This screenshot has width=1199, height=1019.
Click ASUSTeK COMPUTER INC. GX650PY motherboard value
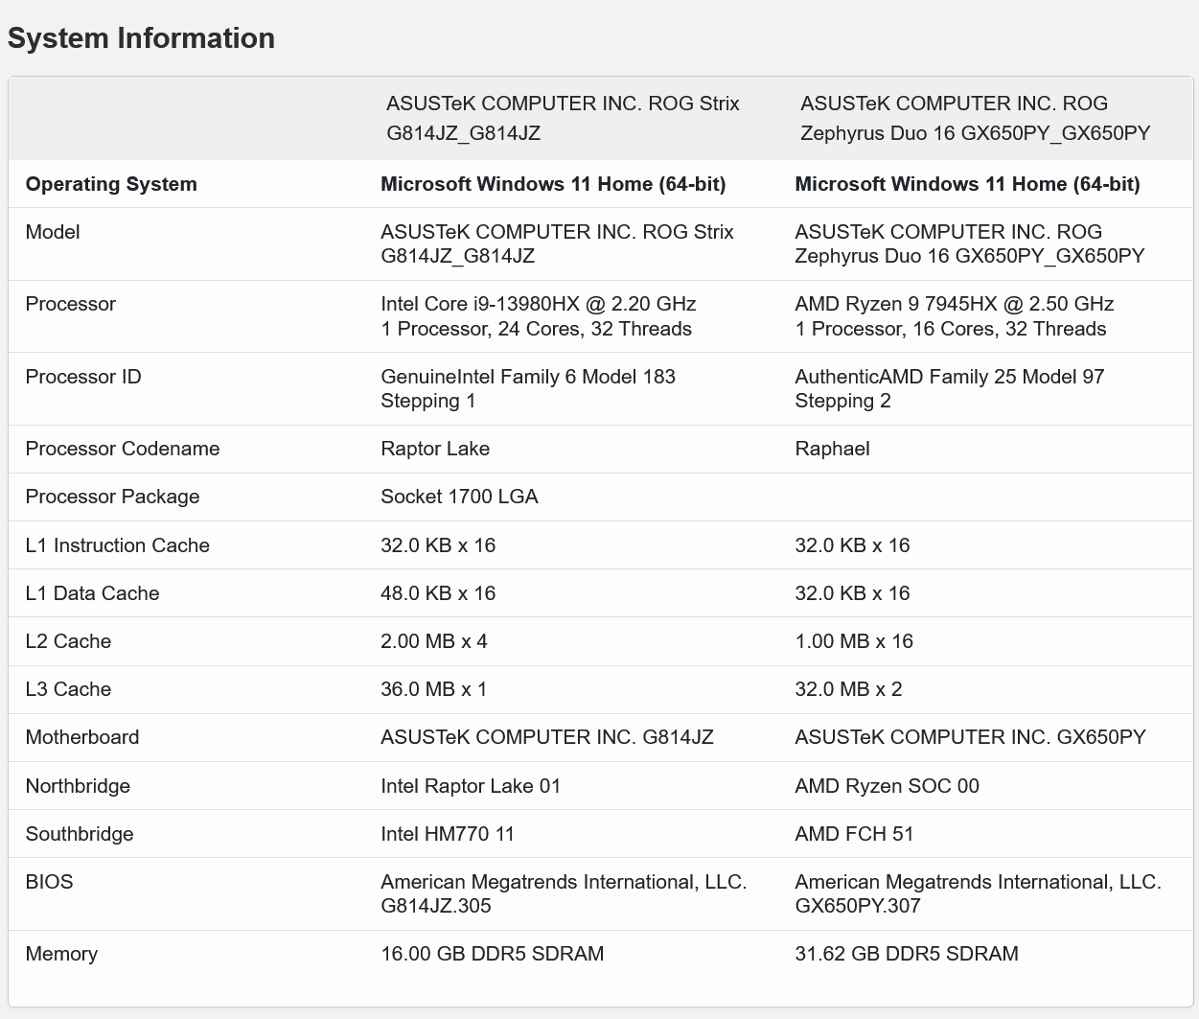coord(971,737)
